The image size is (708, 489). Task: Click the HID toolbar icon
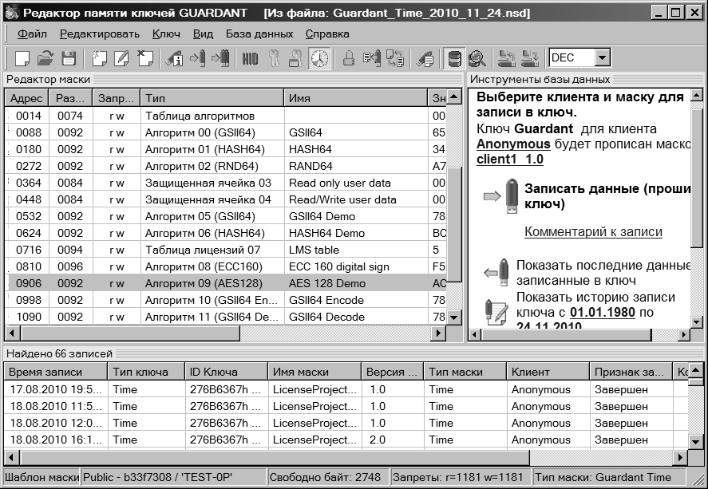coord(250,57)
